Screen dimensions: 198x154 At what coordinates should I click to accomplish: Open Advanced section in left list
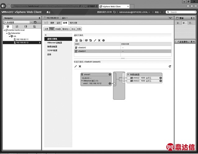click(x=58, y=54)
